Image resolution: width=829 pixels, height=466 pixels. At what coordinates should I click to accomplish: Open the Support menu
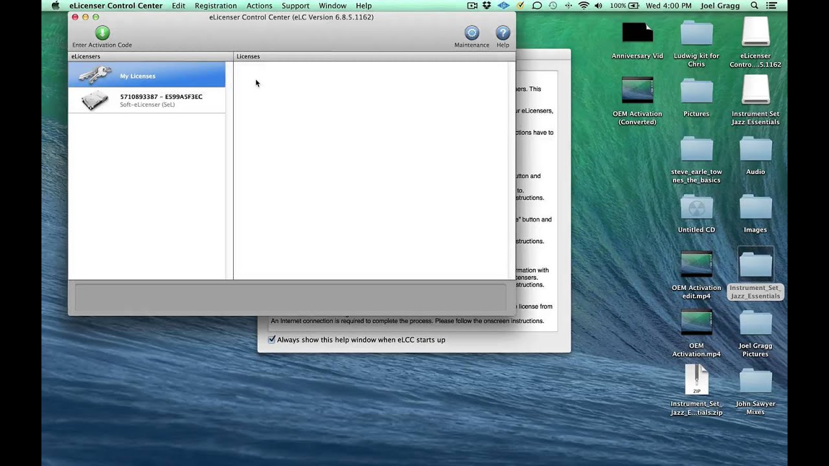pos(295,5)
